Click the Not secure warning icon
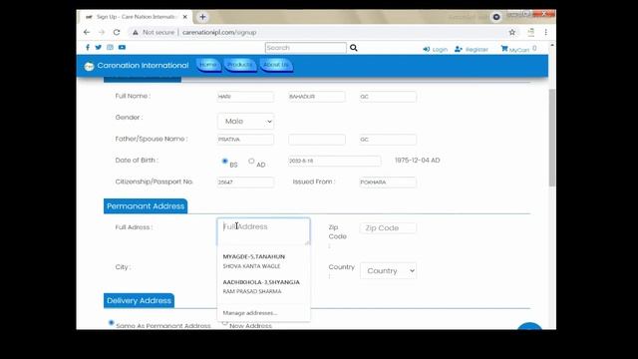 (x=136, y=32)
